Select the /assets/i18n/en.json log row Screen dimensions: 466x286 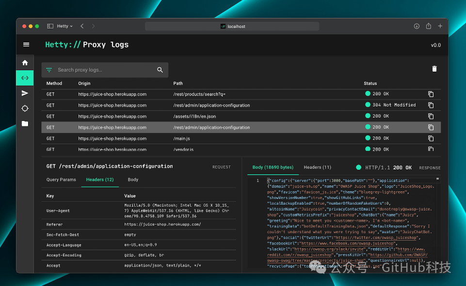(241, 116)
